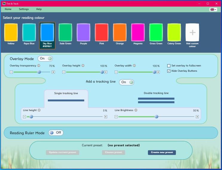Click the Overlay width slider handle

(154, 72)
